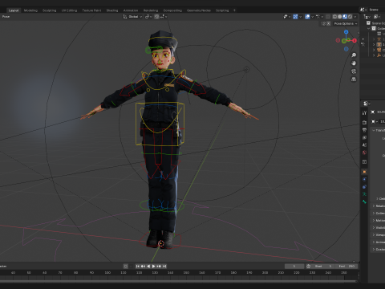The height and width of the screenshot is (289, 385).
Task: Jump to the next keyframe
Action: 159,267
